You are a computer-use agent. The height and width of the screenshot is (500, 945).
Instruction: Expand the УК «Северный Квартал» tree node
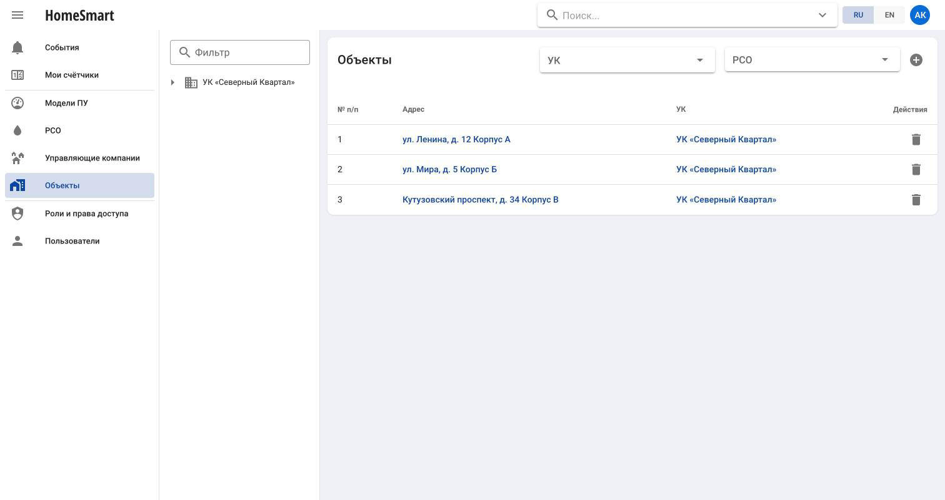pos(172,82)
